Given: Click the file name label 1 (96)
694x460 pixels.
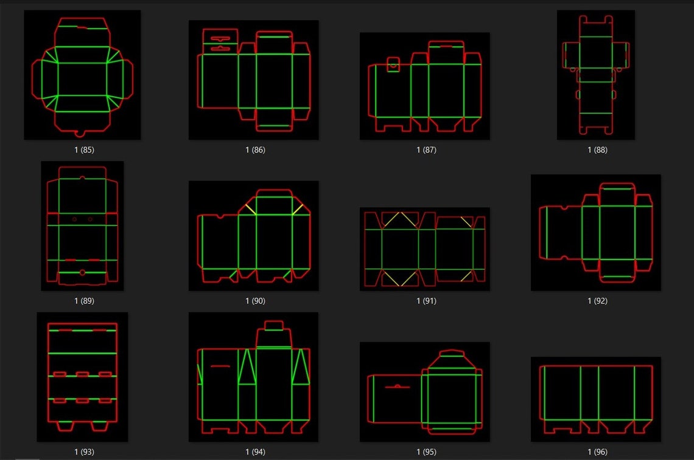Looking at the screenshot, I should click(598, 452).
